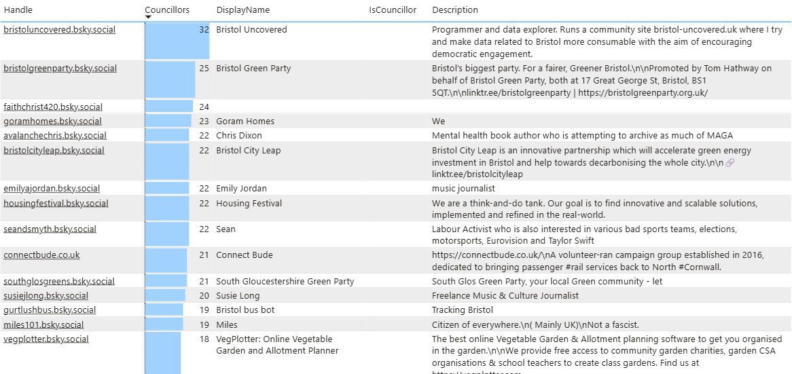Select the Emily Jordan display name cell
Screen dimensions: 792x374
241,189
